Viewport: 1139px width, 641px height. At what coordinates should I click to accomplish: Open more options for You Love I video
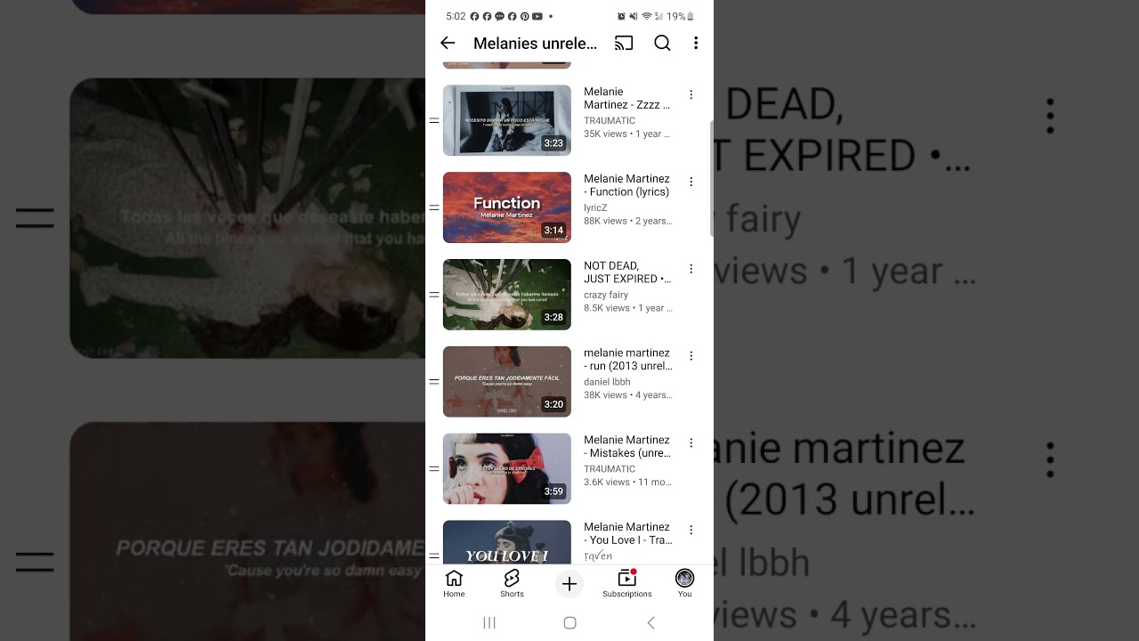[x=691, y=531]
